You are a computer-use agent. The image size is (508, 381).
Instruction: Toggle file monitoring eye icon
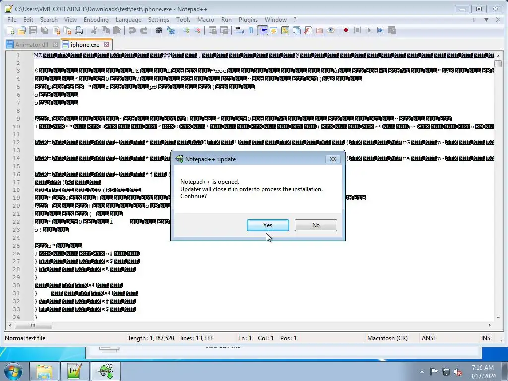(331, 30)
